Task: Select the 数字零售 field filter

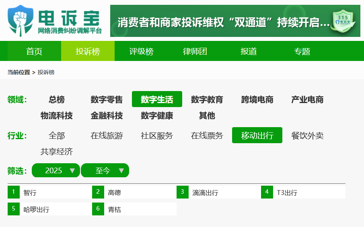Action: pyautogui.click(x=107, y=99)
